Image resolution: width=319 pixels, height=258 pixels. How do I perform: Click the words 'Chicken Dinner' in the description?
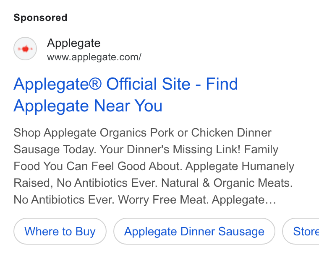(231, 133)
